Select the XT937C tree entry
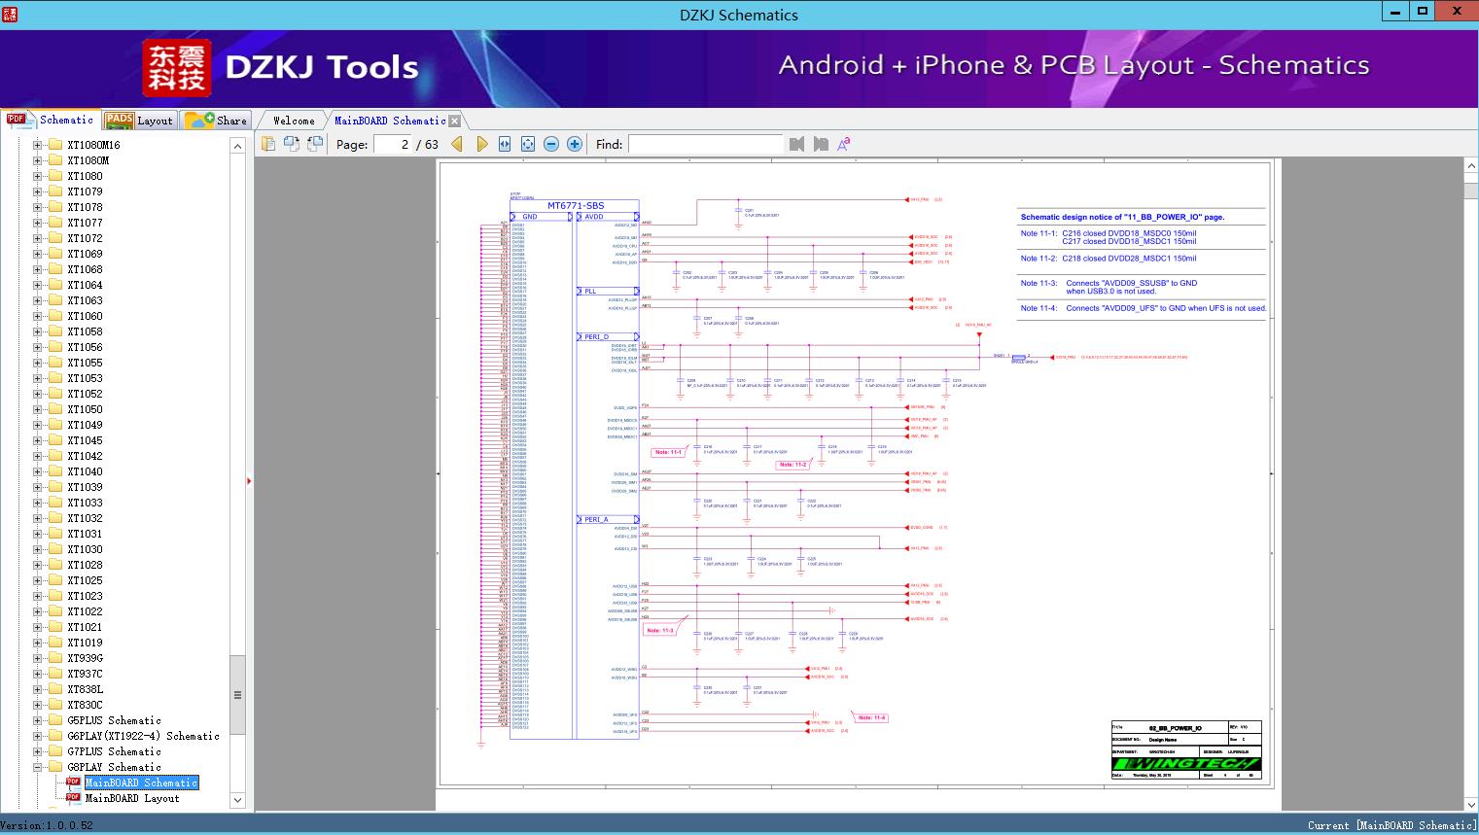The width and height of the screenshot is (1479, 835). pos(85,674)
